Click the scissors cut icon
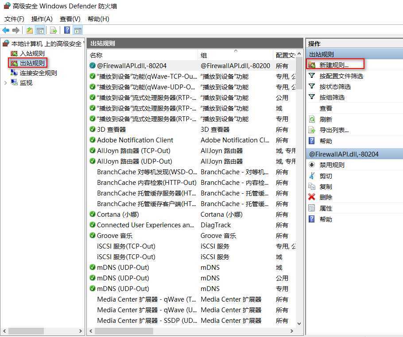Screen dimensions: 403x337 (x=312, y=176)
